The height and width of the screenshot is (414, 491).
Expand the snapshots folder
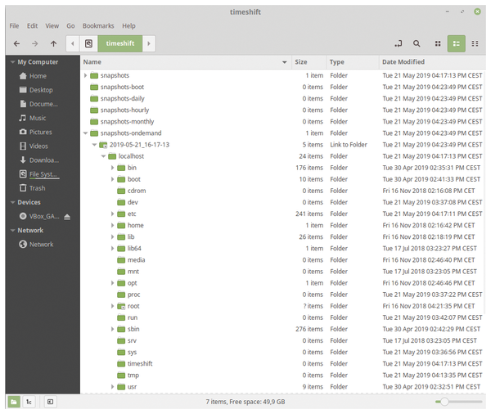click(x=86, y=76)
